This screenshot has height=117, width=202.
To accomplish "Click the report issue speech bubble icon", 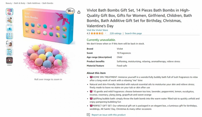I will pos(88,115).
